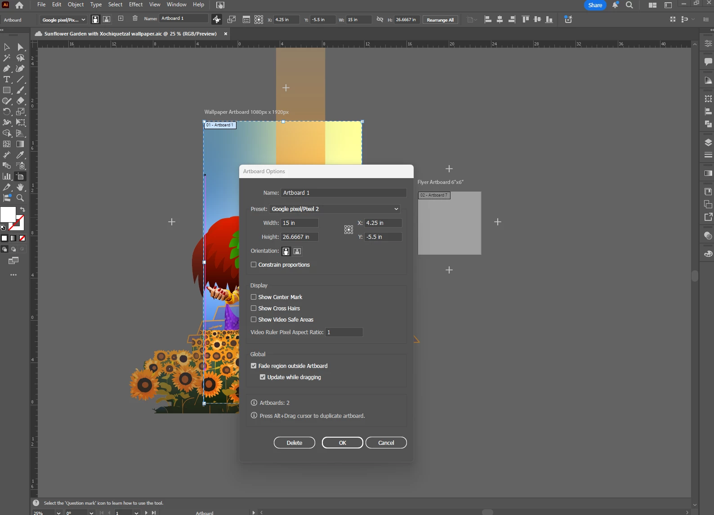Click Rearrange All button
Image resolution: width=714 pixels, height=515 pixels.
coord(440,20)
